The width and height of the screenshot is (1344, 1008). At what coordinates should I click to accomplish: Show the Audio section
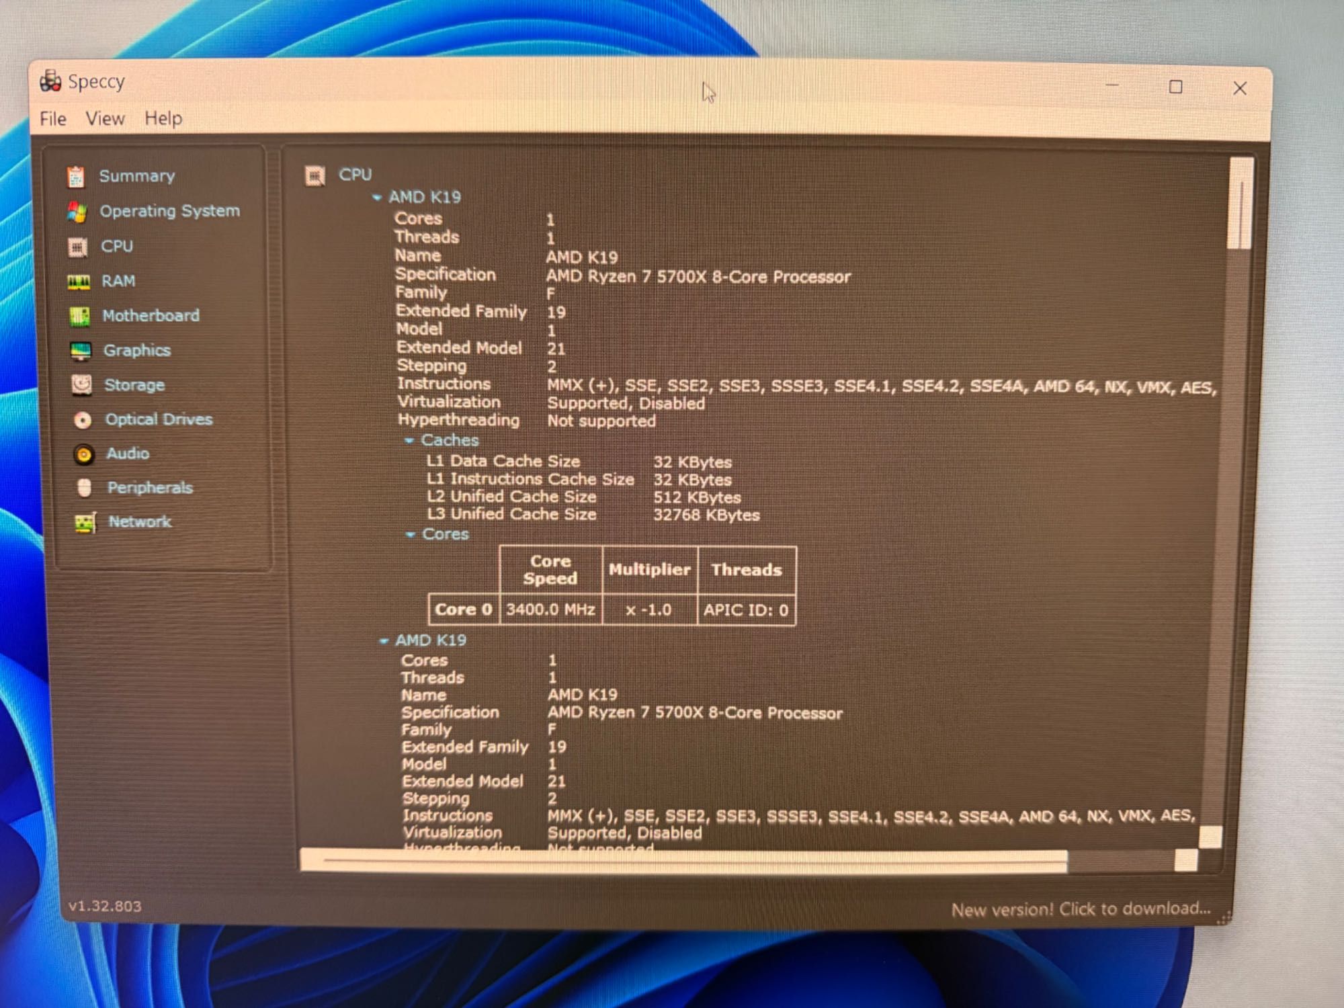point(128,454)
